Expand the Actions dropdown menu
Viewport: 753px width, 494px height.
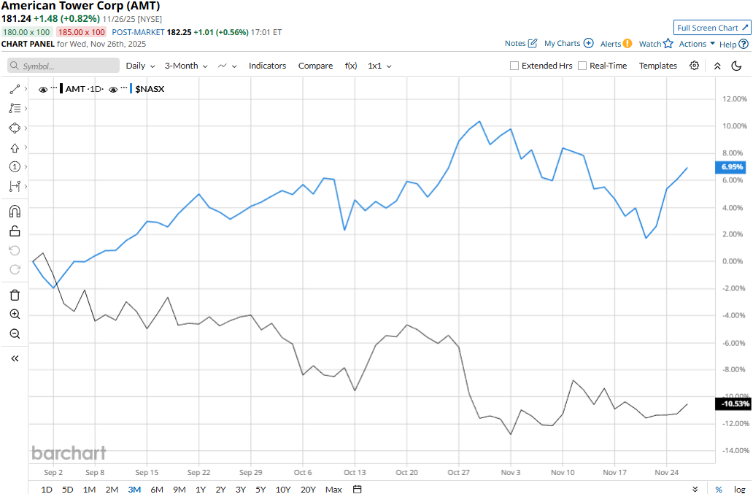pos(697,44)
